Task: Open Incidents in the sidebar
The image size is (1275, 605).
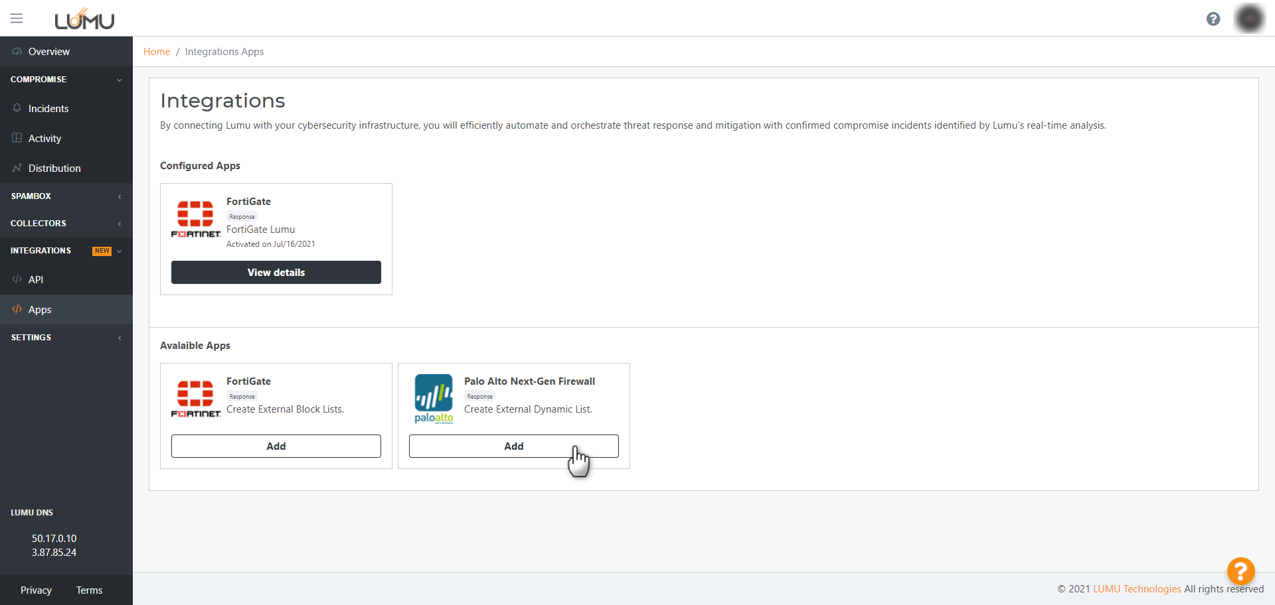Action: click(48, 109)
